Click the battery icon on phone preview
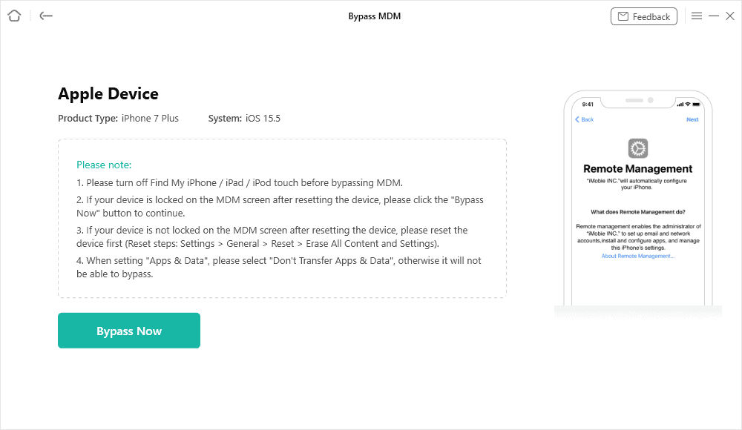 tap(696, 104)
